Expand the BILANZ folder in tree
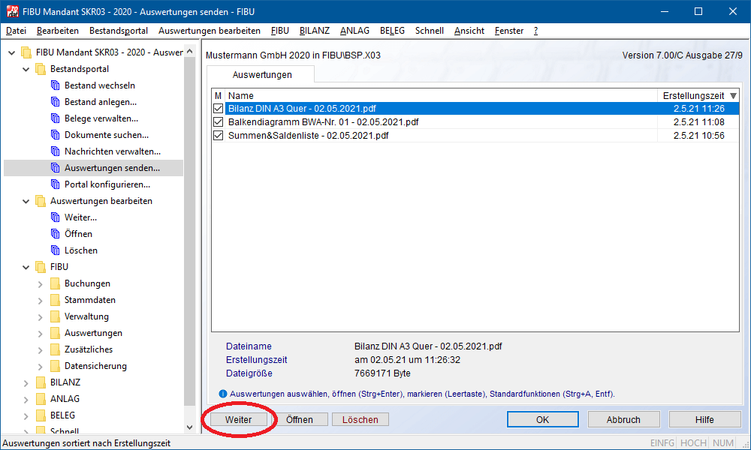 [26, 382]
